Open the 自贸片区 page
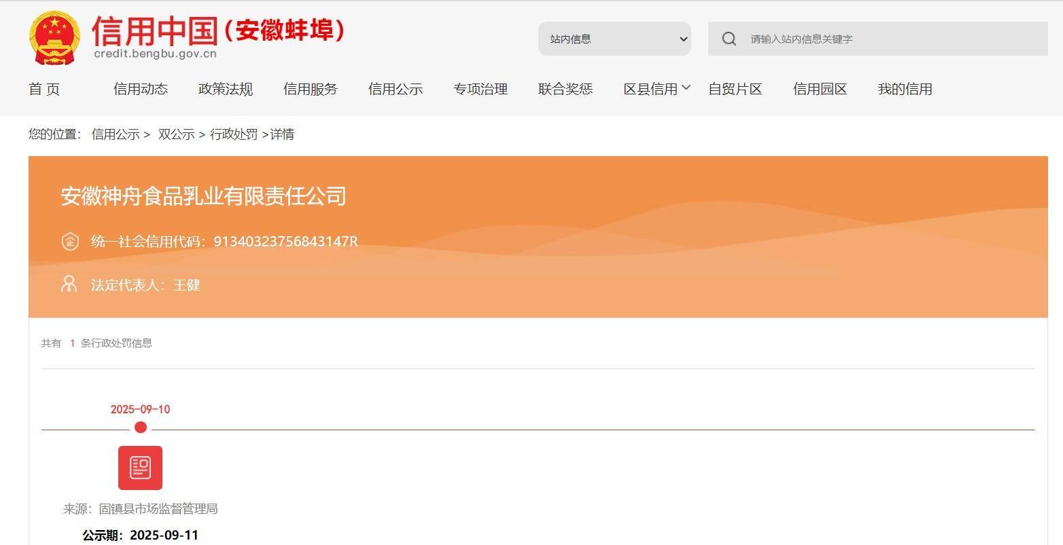Viewport: 1063px width, 545px height. click(x=735, y=88)
